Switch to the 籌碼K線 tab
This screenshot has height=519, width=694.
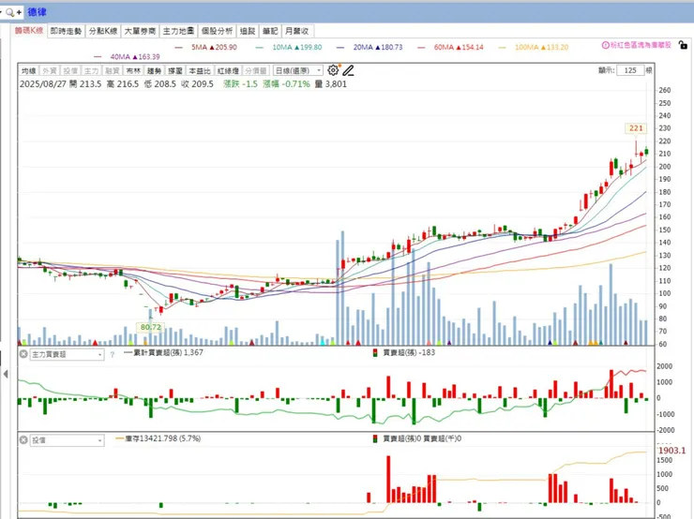coord(29,31)
